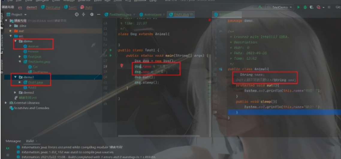Collapse the src folder in project tree
Screen dimensions: 341x159
[10, 36]
